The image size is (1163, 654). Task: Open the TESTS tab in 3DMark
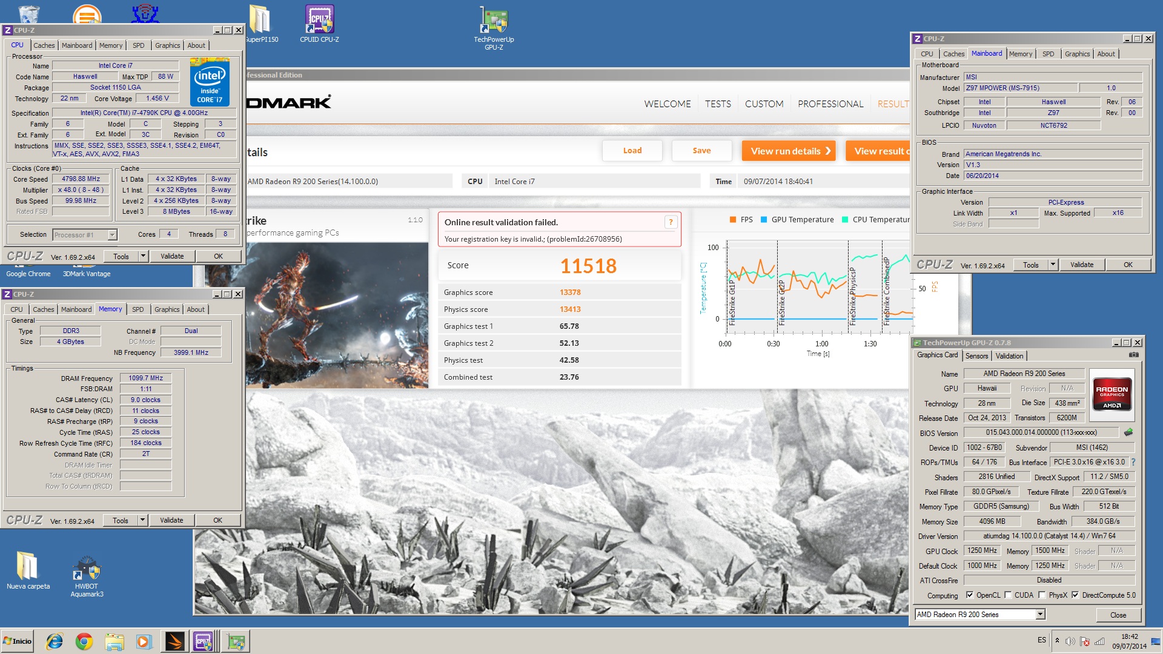tap(718, 104)
